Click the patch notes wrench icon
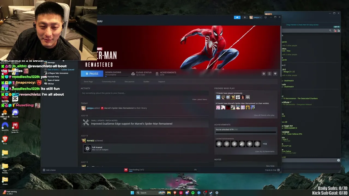This screenshot has height=196, width=349. tap(86, 122)
